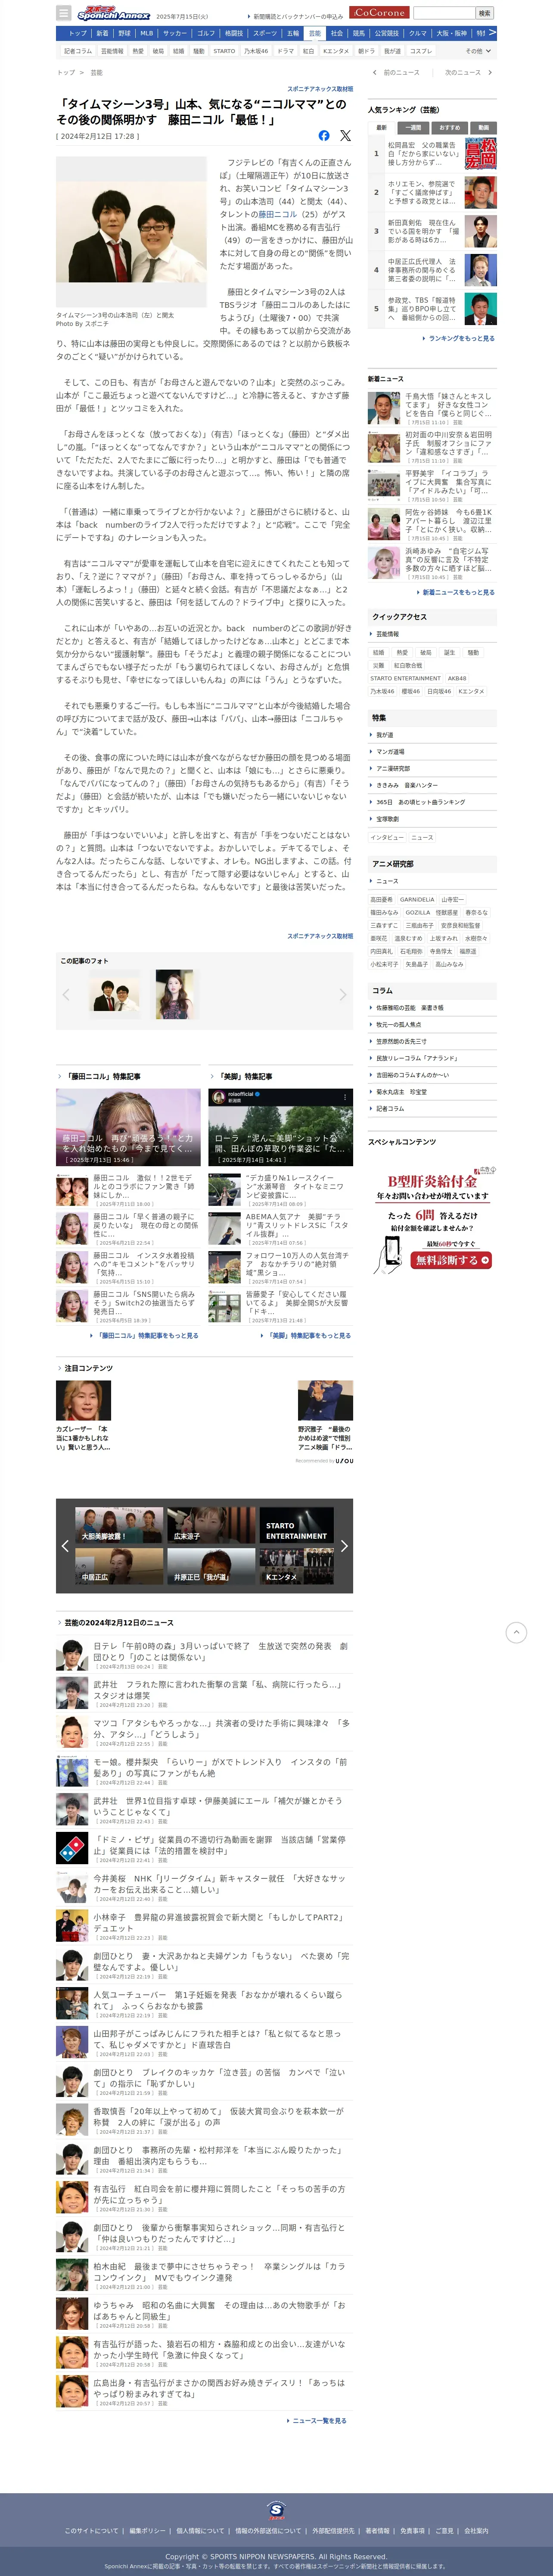553x2576 pixels.
Task: Click the 検索 search button
Action: tap(484, 13)
